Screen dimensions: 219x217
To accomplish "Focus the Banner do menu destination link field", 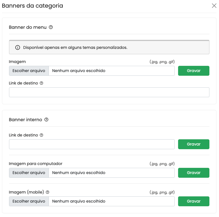I will [x=109, y=92].
